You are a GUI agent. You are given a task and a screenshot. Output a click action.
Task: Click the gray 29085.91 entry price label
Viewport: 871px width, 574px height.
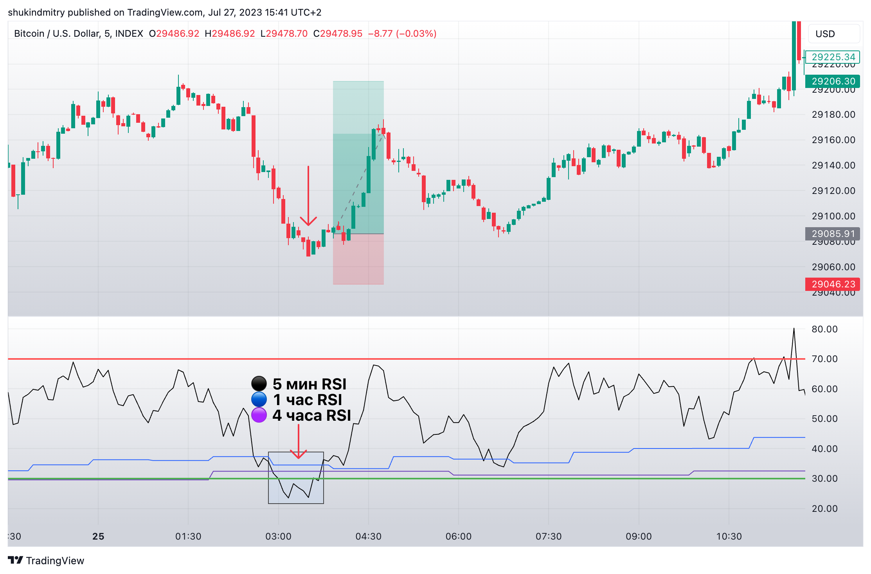coord(833,234)
